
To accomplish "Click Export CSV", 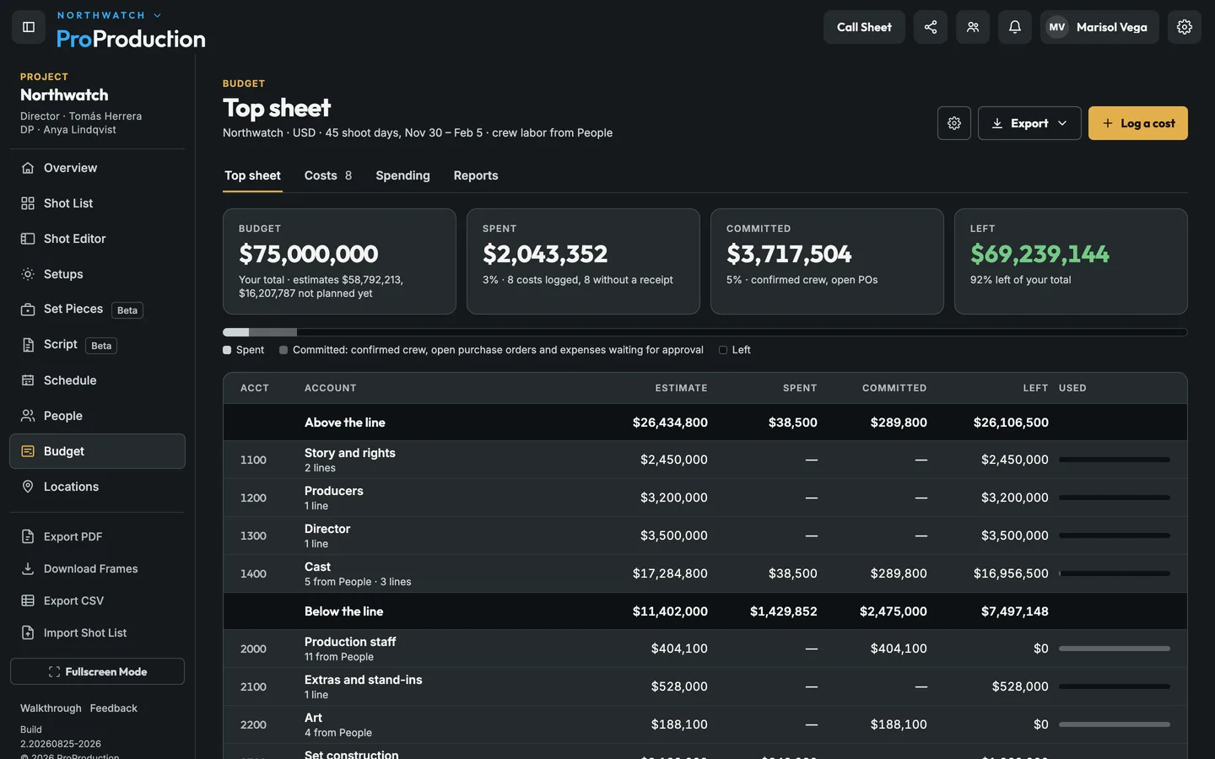I will coord(97,600).
